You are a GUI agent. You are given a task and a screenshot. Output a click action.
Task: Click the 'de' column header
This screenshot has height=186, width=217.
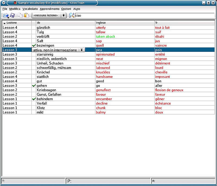(x=66, y=23)
